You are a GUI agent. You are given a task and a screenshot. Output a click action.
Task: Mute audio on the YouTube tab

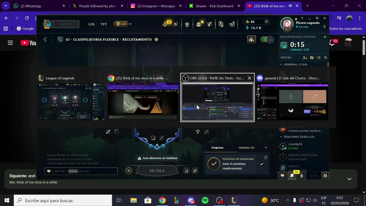290,6
